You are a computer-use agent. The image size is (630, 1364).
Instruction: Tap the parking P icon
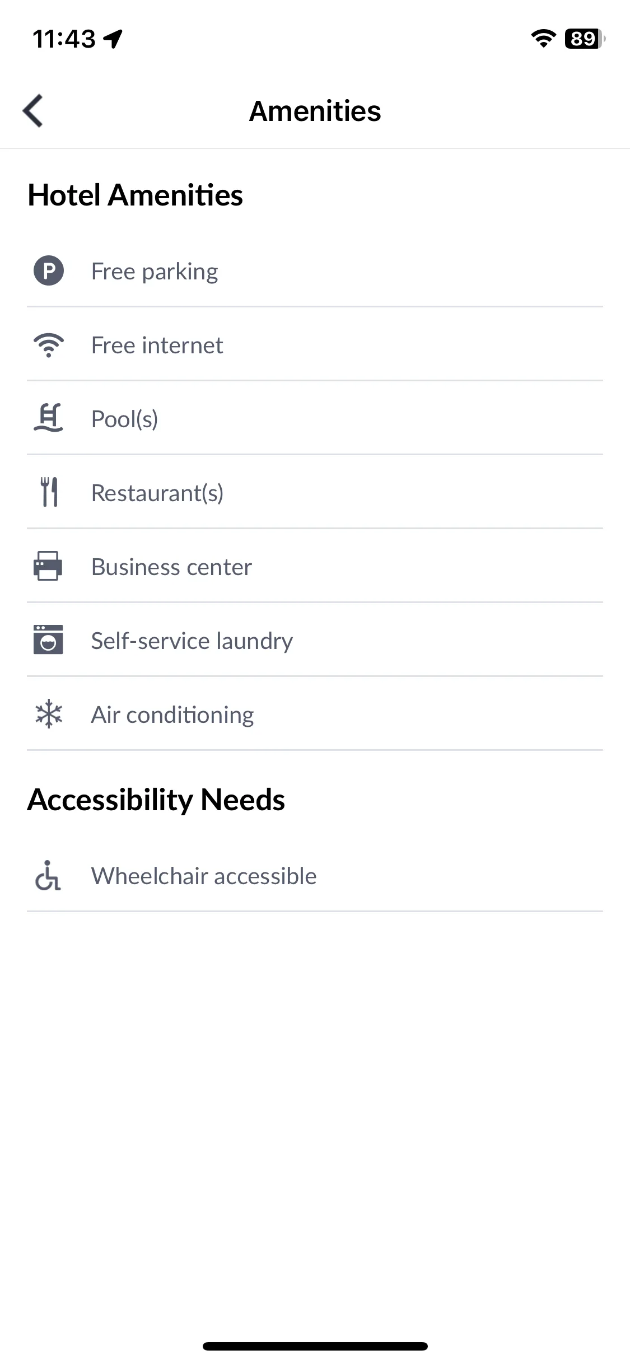pos(49,271)
